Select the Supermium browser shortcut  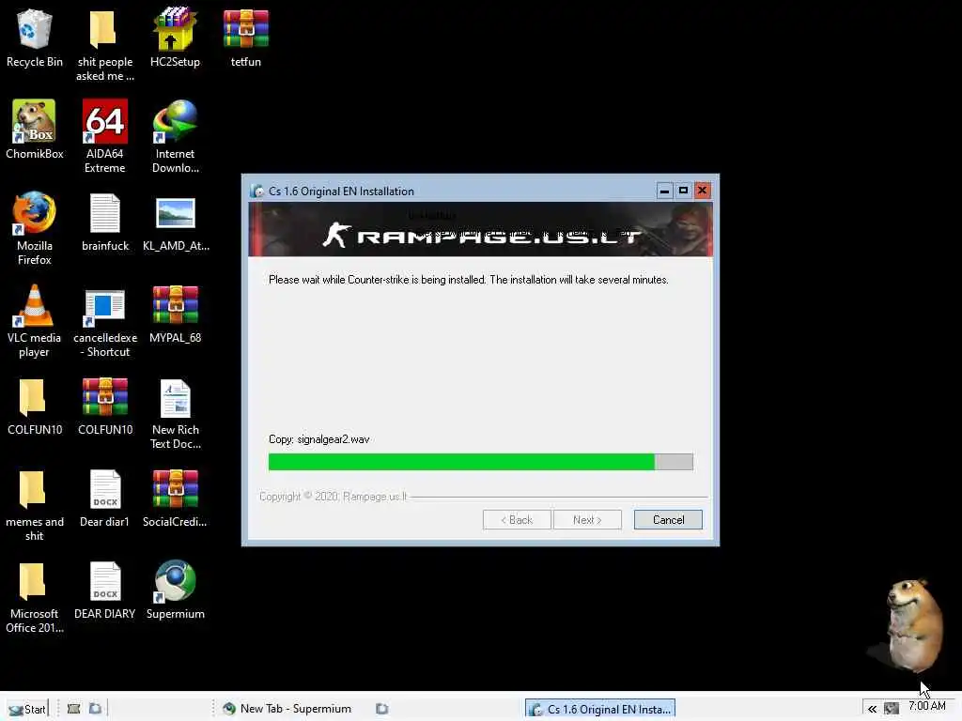[x=176, y=591]
